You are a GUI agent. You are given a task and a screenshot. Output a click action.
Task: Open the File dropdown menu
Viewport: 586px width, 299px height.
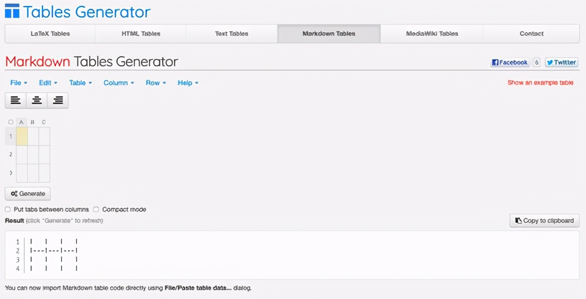(18, 83)
